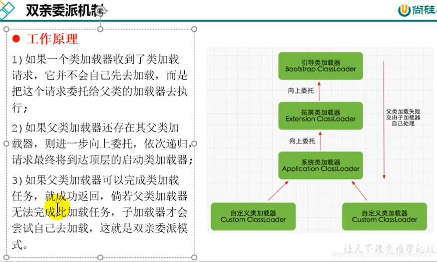Click the diamond logo beside the slide title

7,10
